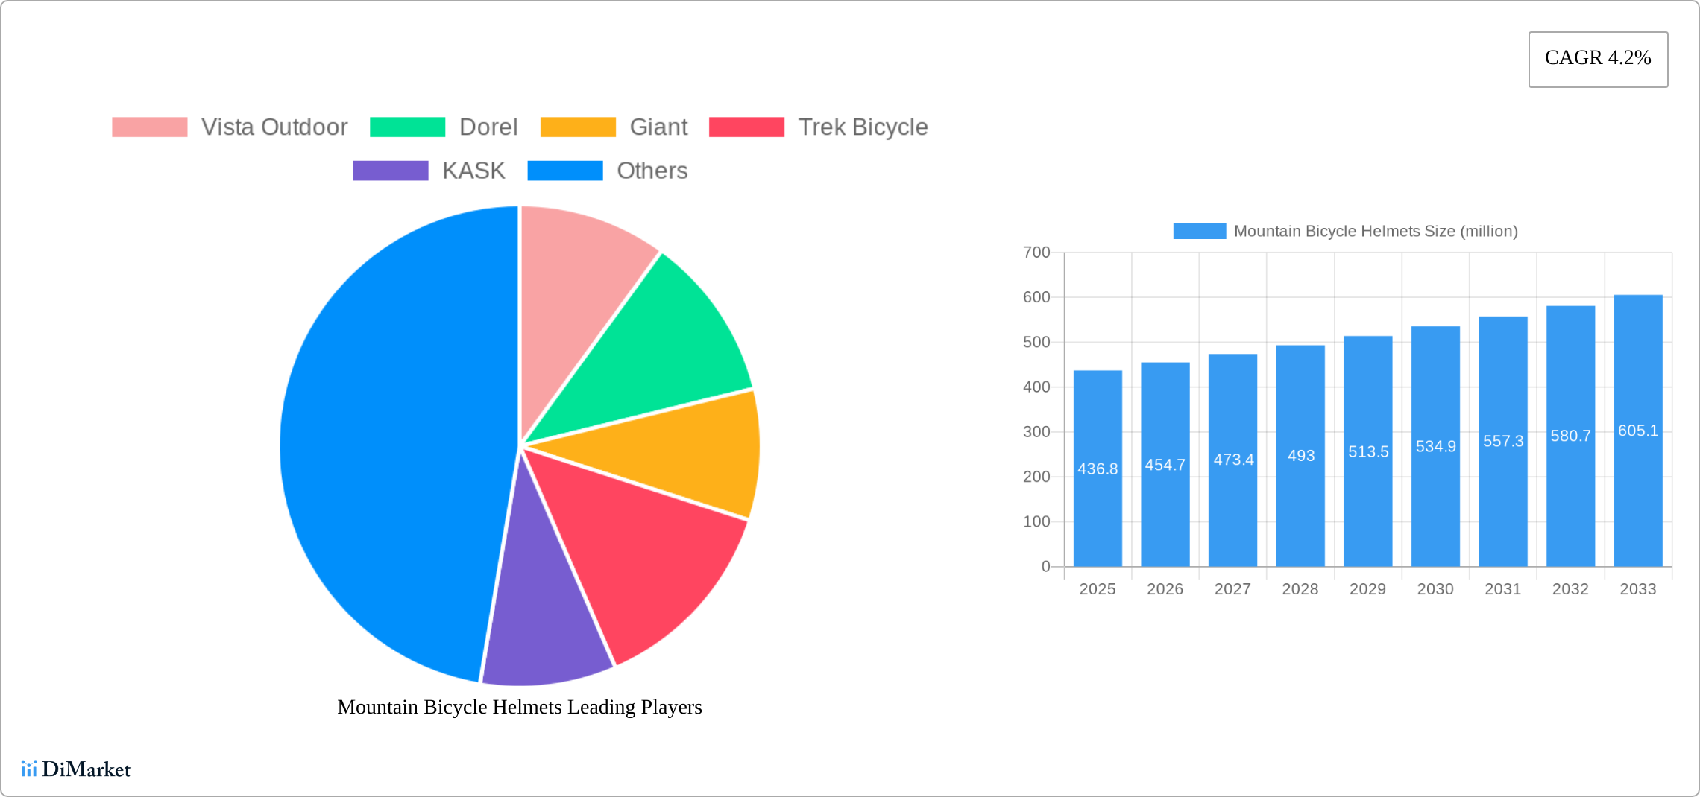
Task: Click the Trek Bicycle legend label
Action: pos(863,127)
